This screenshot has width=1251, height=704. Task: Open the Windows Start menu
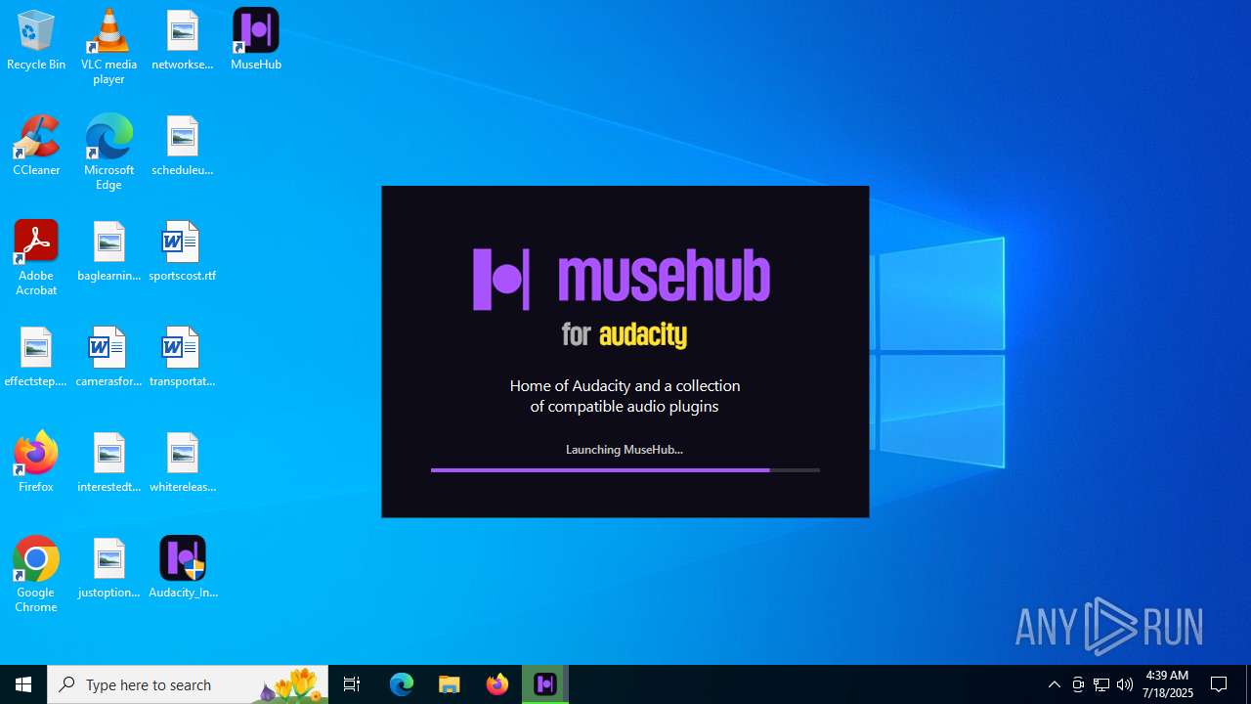pyautogui.click(x=23, y=684)
